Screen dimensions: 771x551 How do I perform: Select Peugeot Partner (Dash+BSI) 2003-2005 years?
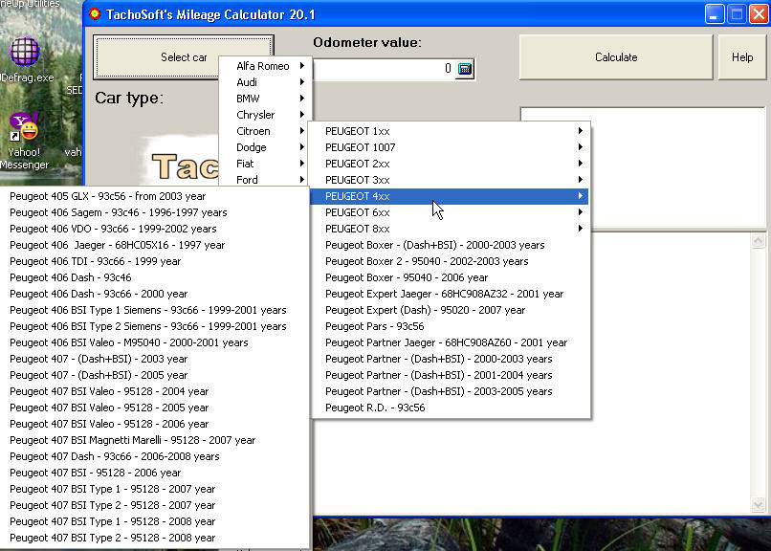click(451, 390)
